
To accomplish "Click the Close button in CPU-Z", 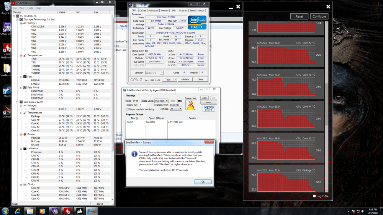I will tap(200, 79).
